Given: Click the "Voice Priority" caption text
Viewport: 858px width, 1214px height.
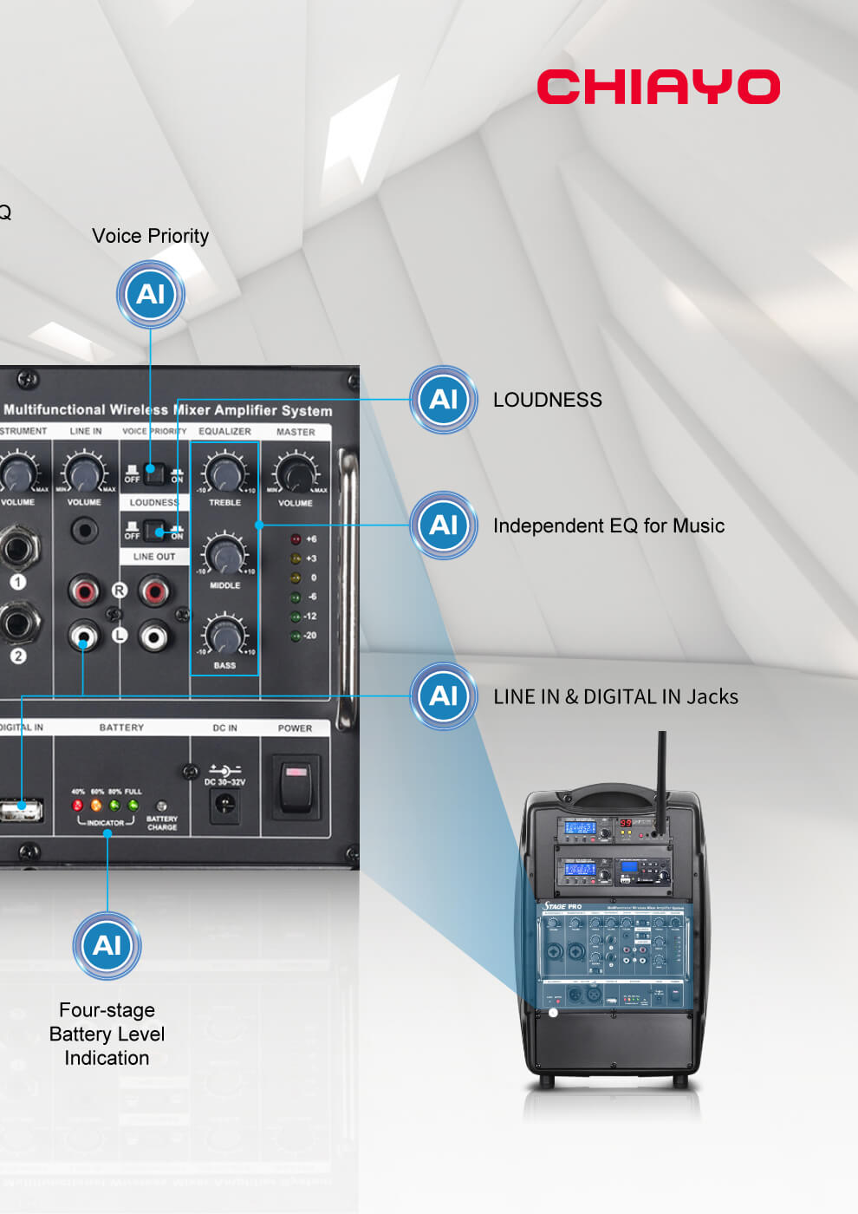Looking at the screenshot, I should point(151,236).
